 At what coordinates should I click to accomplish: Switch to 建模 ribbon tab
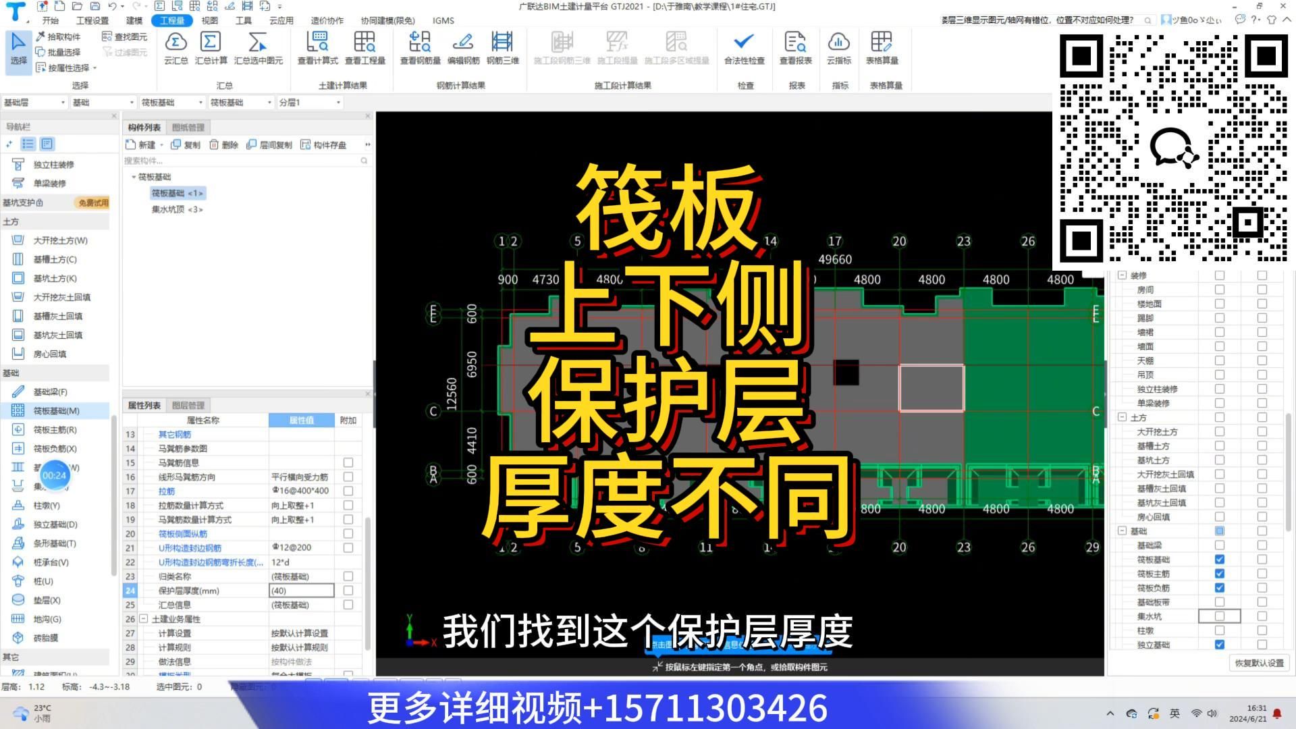(134, 20)
